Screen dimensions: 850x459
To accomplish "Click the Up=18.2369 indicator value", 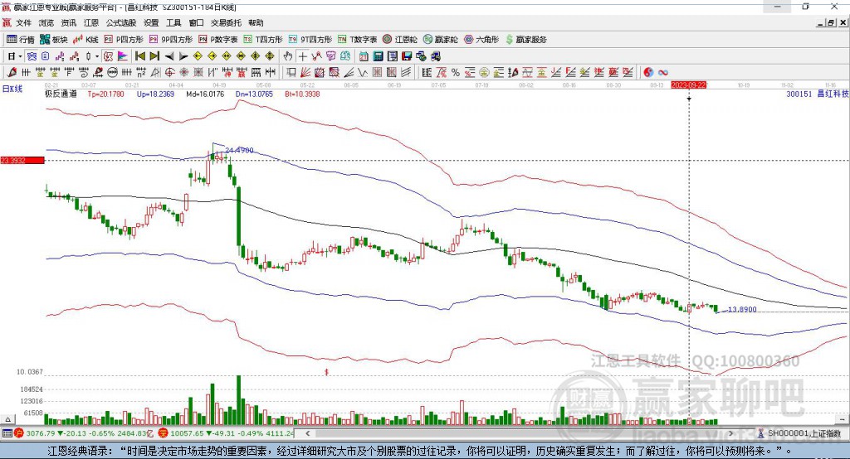I will [155, 94].
